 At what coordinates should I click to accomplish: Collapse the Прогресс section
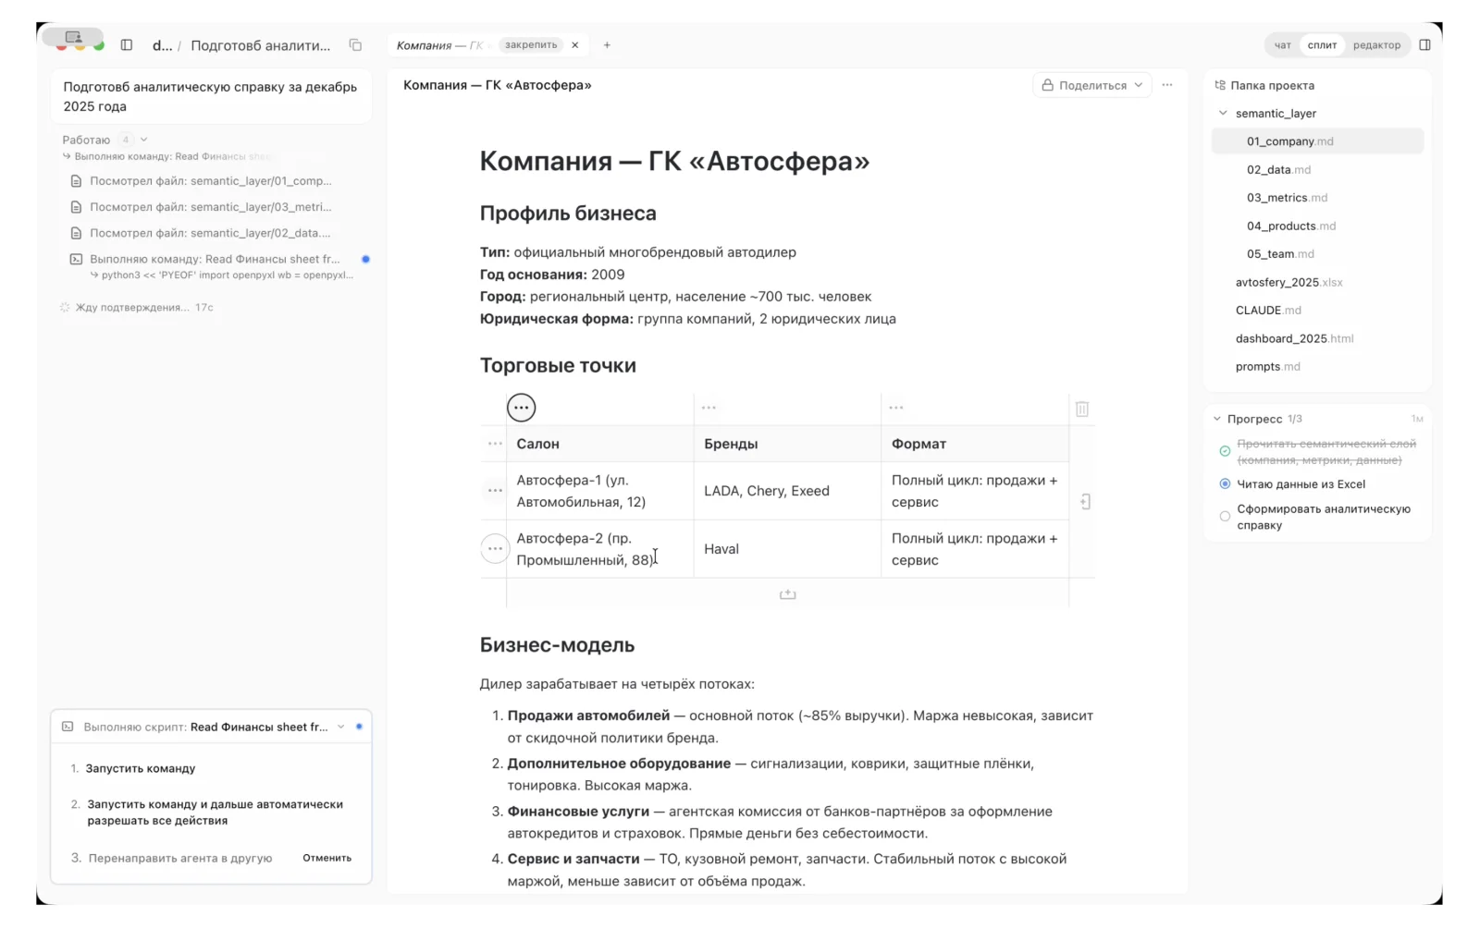coord(1217,419)
